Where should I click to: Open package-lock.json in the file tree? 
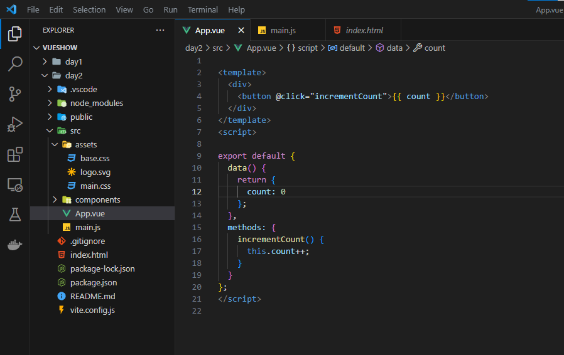102,268
